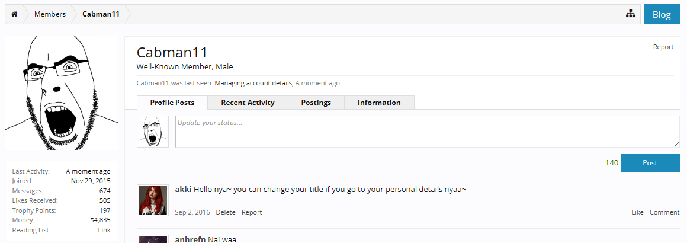Open the Reading List link
Image resolution: width=687 pixels, height=243 pixels.
coord(104,230)
